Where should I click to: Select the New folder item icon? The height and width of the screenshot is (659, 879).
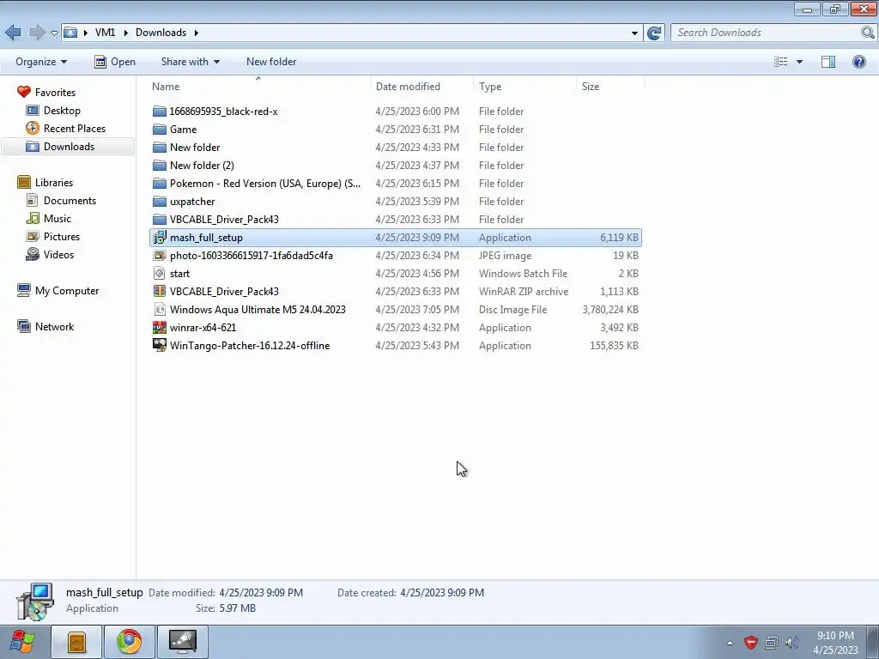pos(160,148)
